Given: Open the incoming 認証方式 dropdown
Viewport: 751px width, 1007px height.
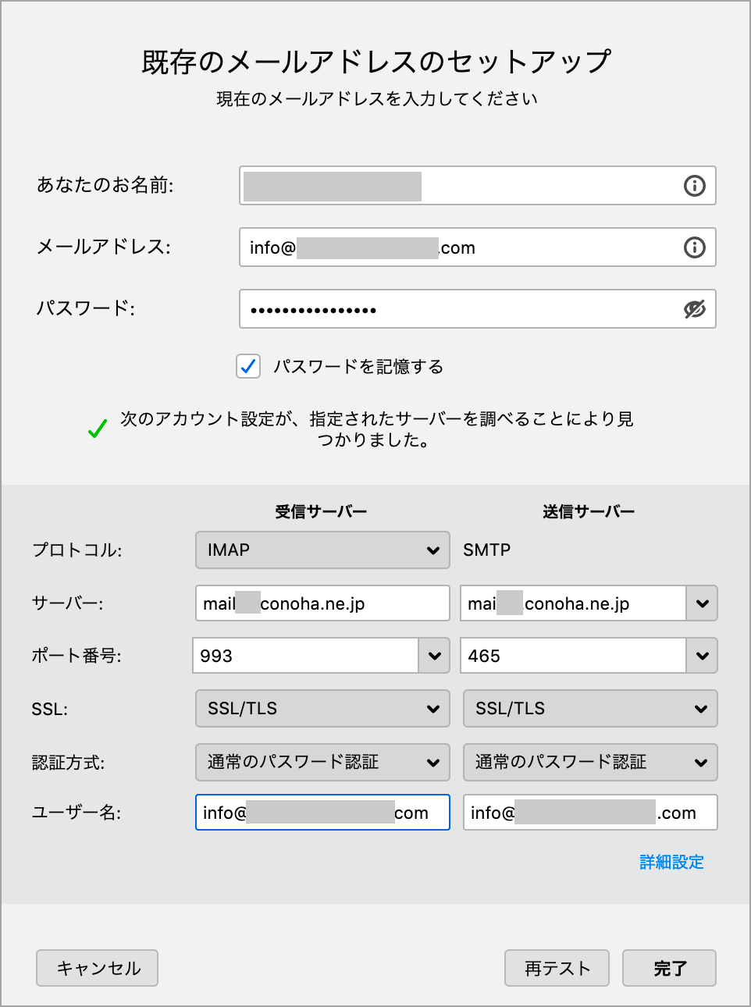Looking at the screenshot, I should (322, 762).
